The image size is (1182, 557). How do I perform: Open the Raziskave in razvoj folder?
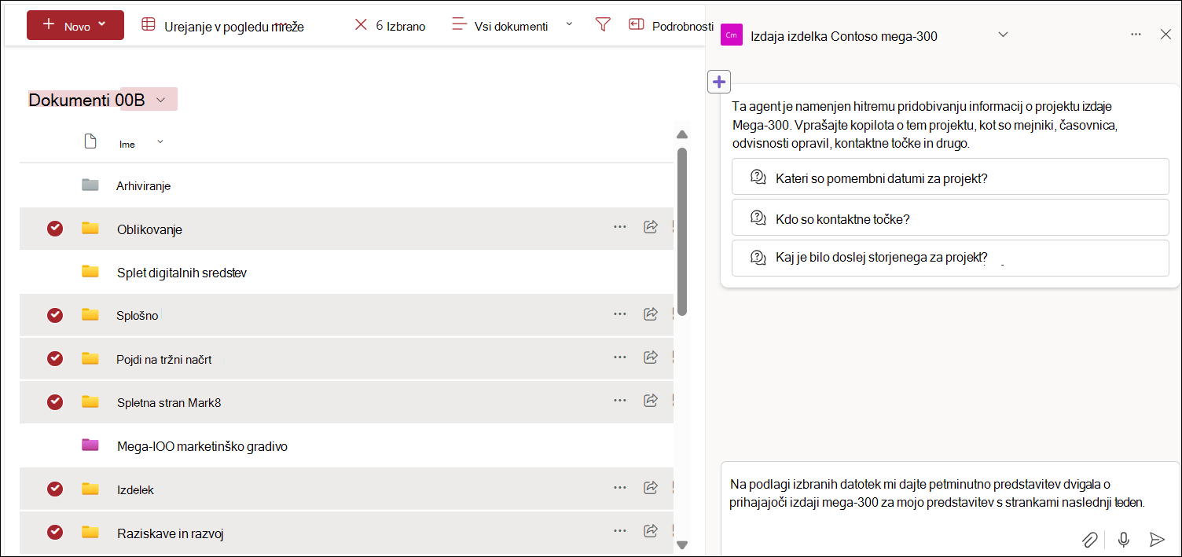pyautogui.click(x=171, y=533)
